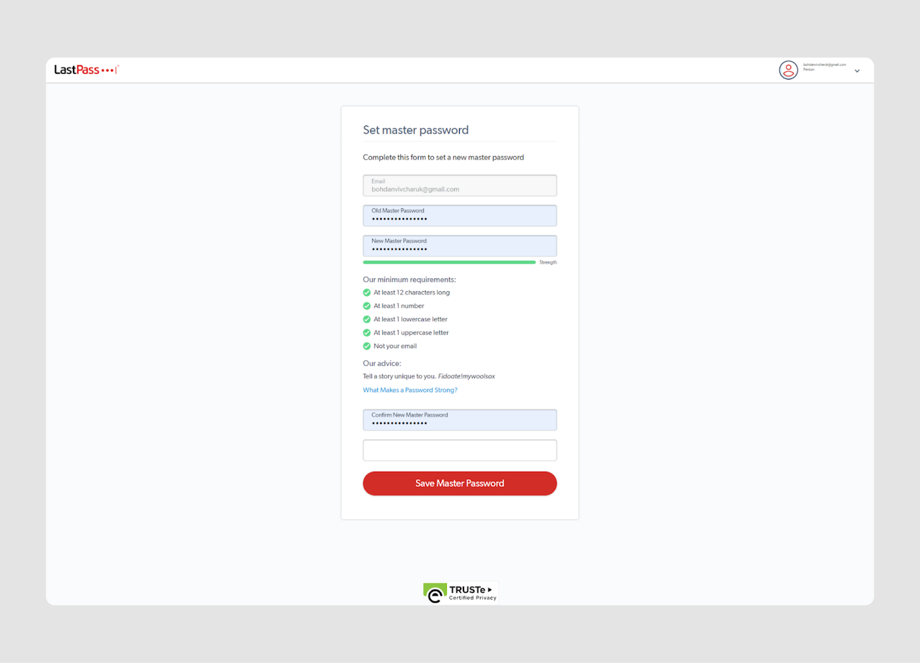The width and height of the screenshot is (920, 663).
Task: Open What Makes a Password Strong link
Action: (x=410, y=390)
